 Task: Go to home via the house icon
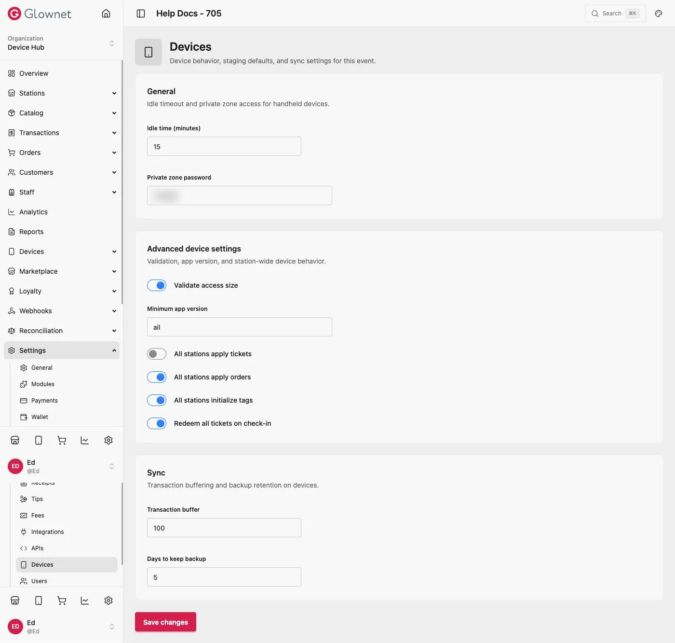(x=106, y=14)
